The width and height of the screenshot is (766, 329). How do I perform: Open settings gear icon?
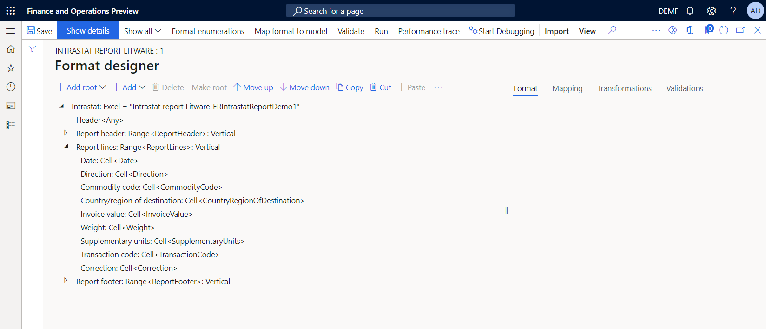pos(712,11)
